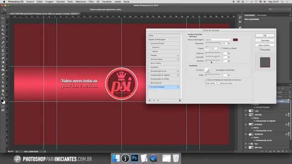
Task: Select the Rectangular Marquee tool
Action: point(3,22)
